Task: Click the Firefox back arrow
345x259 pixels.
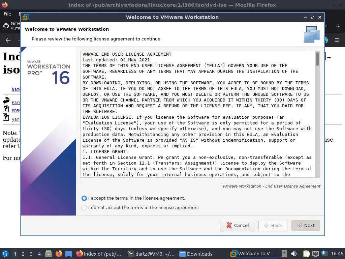Action: [8, 40]
